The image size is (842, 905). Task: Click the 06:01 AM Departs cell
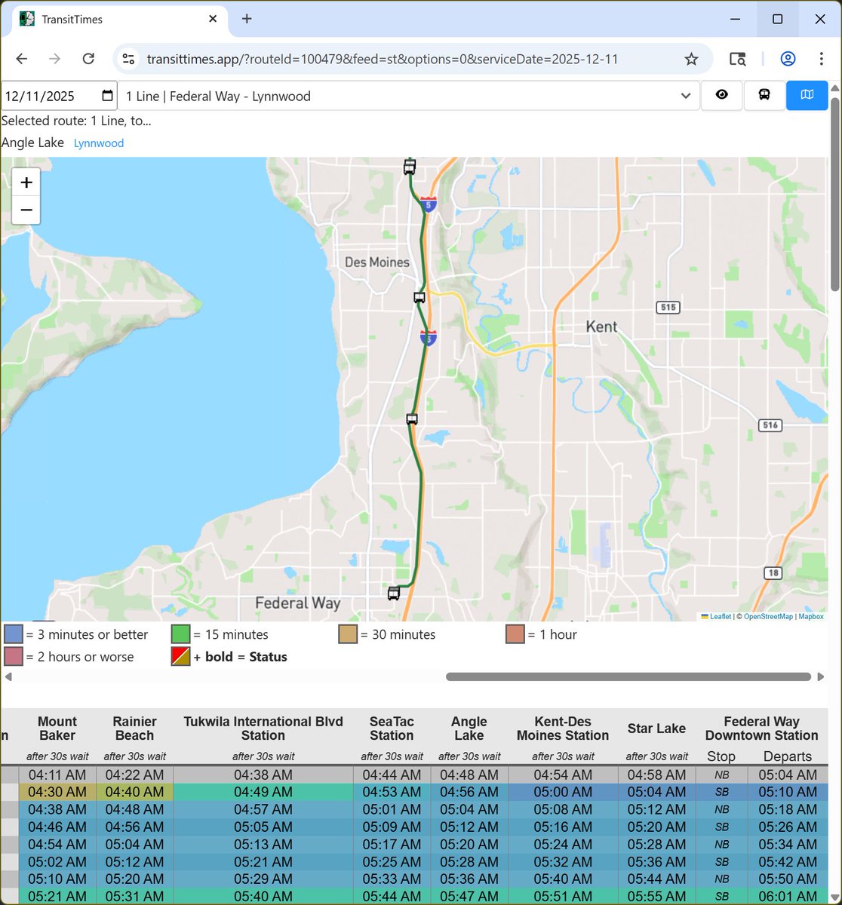click(x=788, y=897)
